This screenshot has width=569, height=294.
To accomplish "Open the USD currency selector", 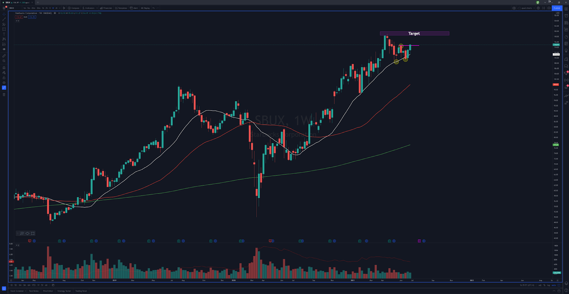I will [558, 13].
